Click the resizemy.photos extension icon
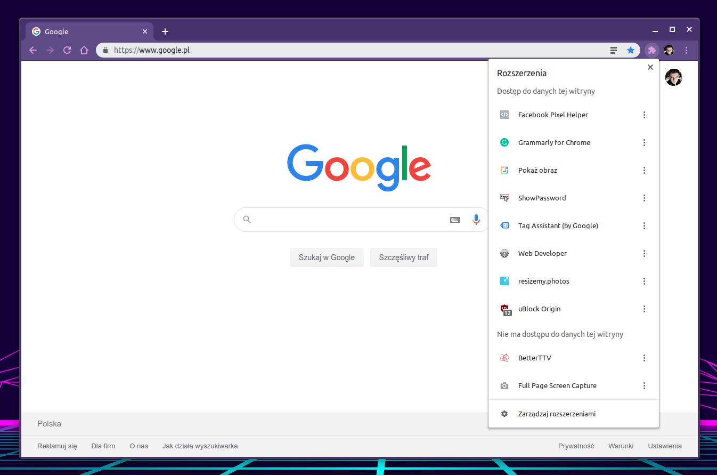Image resolution: width=717 pixels, height=475 pixels. [x=504, y=281]
